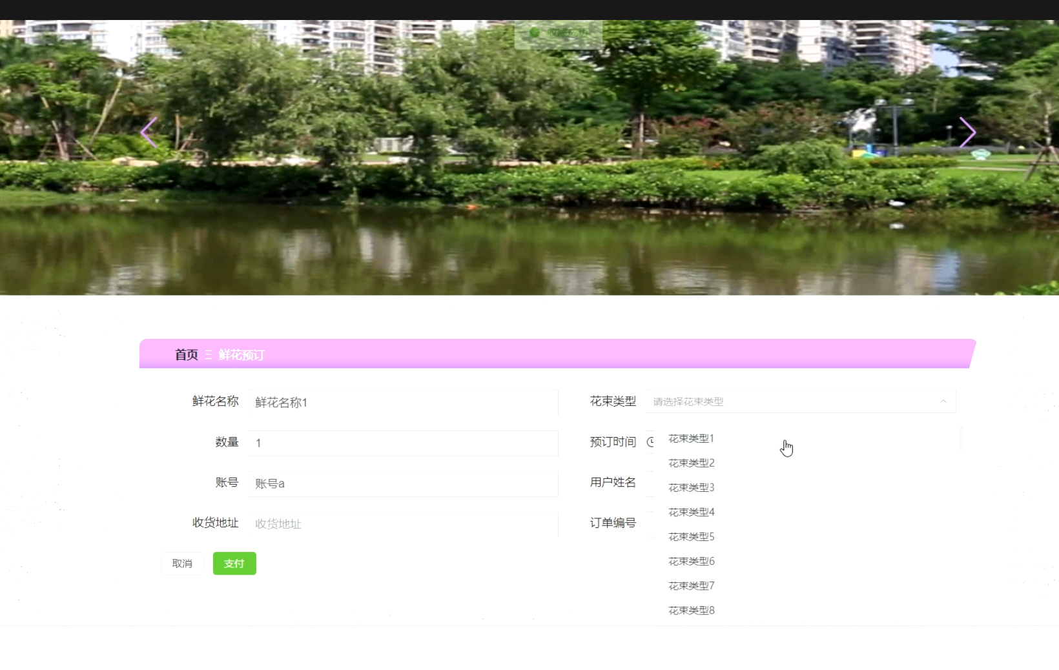Screen dimensions: 1059x670
Task: Go to 首页 in the breadcrumb
Action: tap(186, 355)
